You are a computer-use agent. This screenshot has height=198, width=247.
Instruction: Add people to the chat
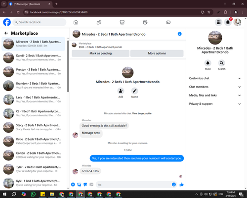pyautogui.click(x=121, y=91)
